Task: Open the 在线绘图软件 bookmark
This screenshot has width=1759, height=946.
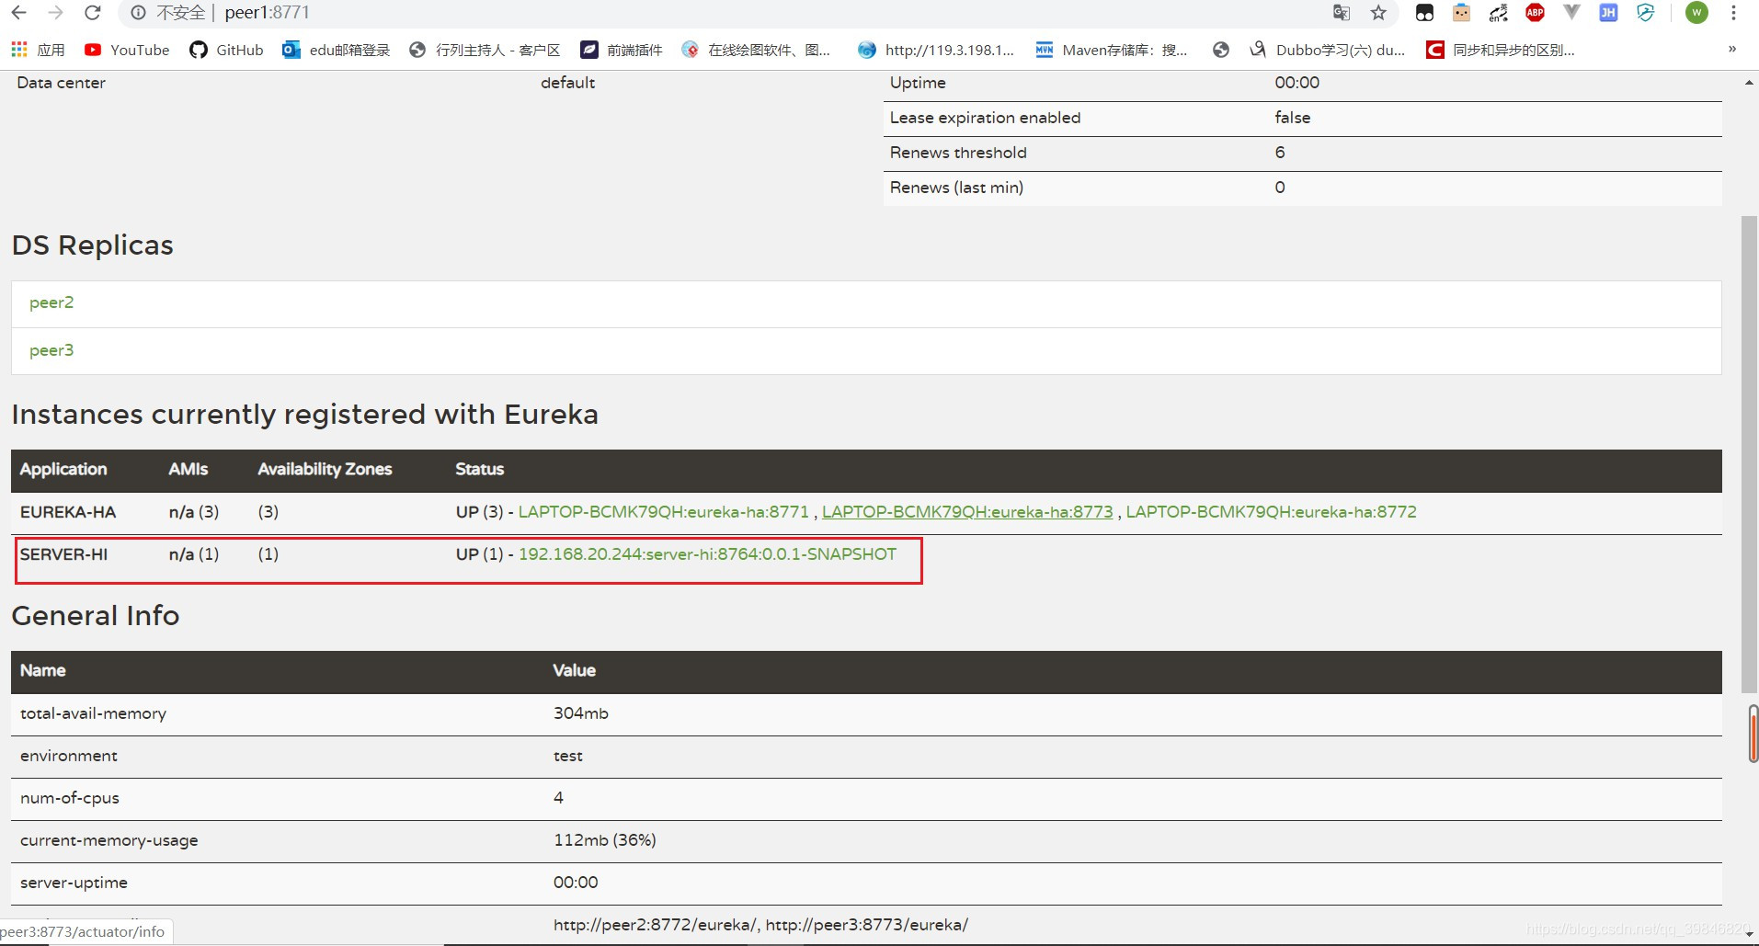Action: 756,50
